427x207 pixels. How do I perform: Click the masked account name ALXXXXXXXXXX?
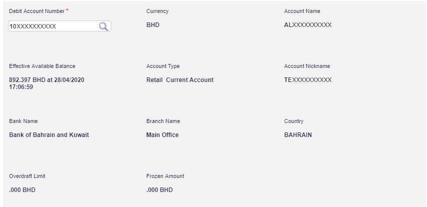(x=308, y=25)
